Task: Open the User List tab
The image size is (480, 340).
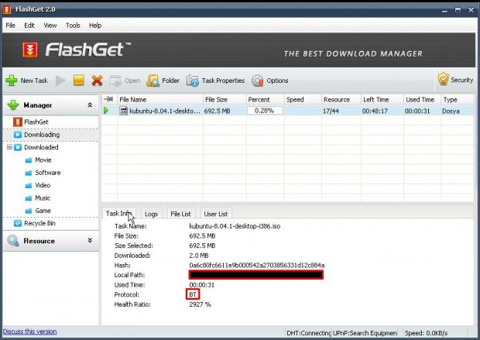Action: (215, 214)
